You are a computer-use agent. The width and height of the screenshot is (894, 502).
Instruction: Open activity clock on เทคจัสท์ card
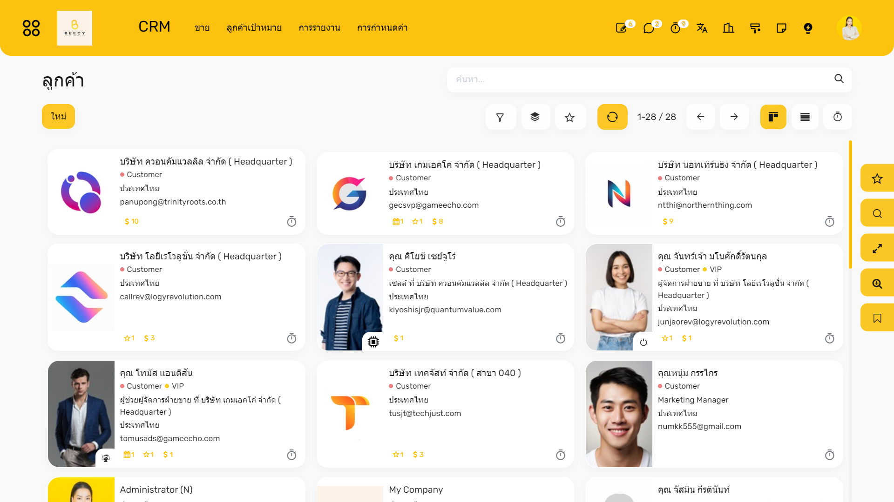(x=561, y=455)
